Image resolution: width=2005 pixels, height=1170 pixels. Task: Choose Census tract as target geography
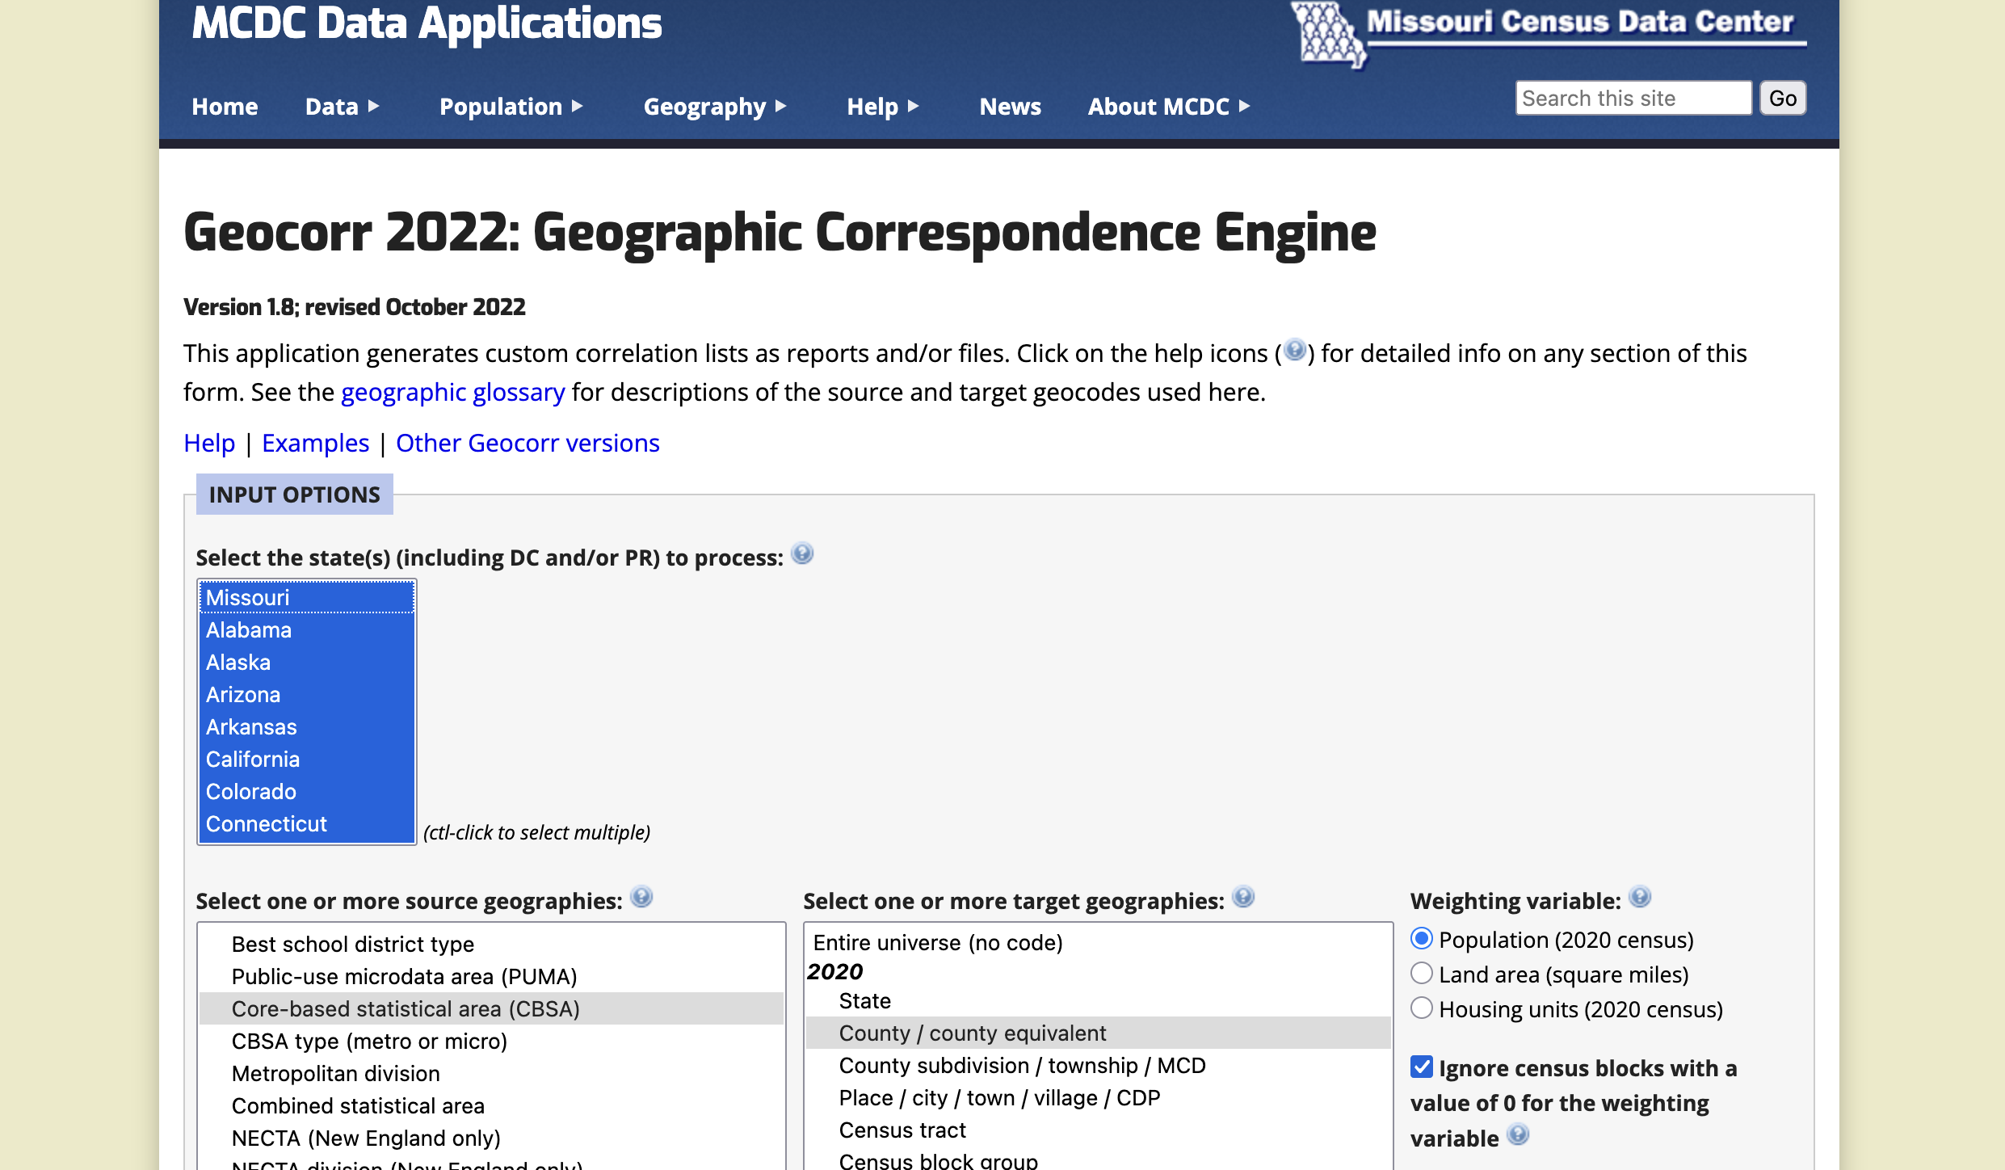click(902, 1130)
